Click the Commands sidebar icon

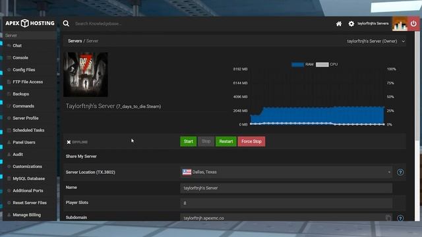click(9, 106)
